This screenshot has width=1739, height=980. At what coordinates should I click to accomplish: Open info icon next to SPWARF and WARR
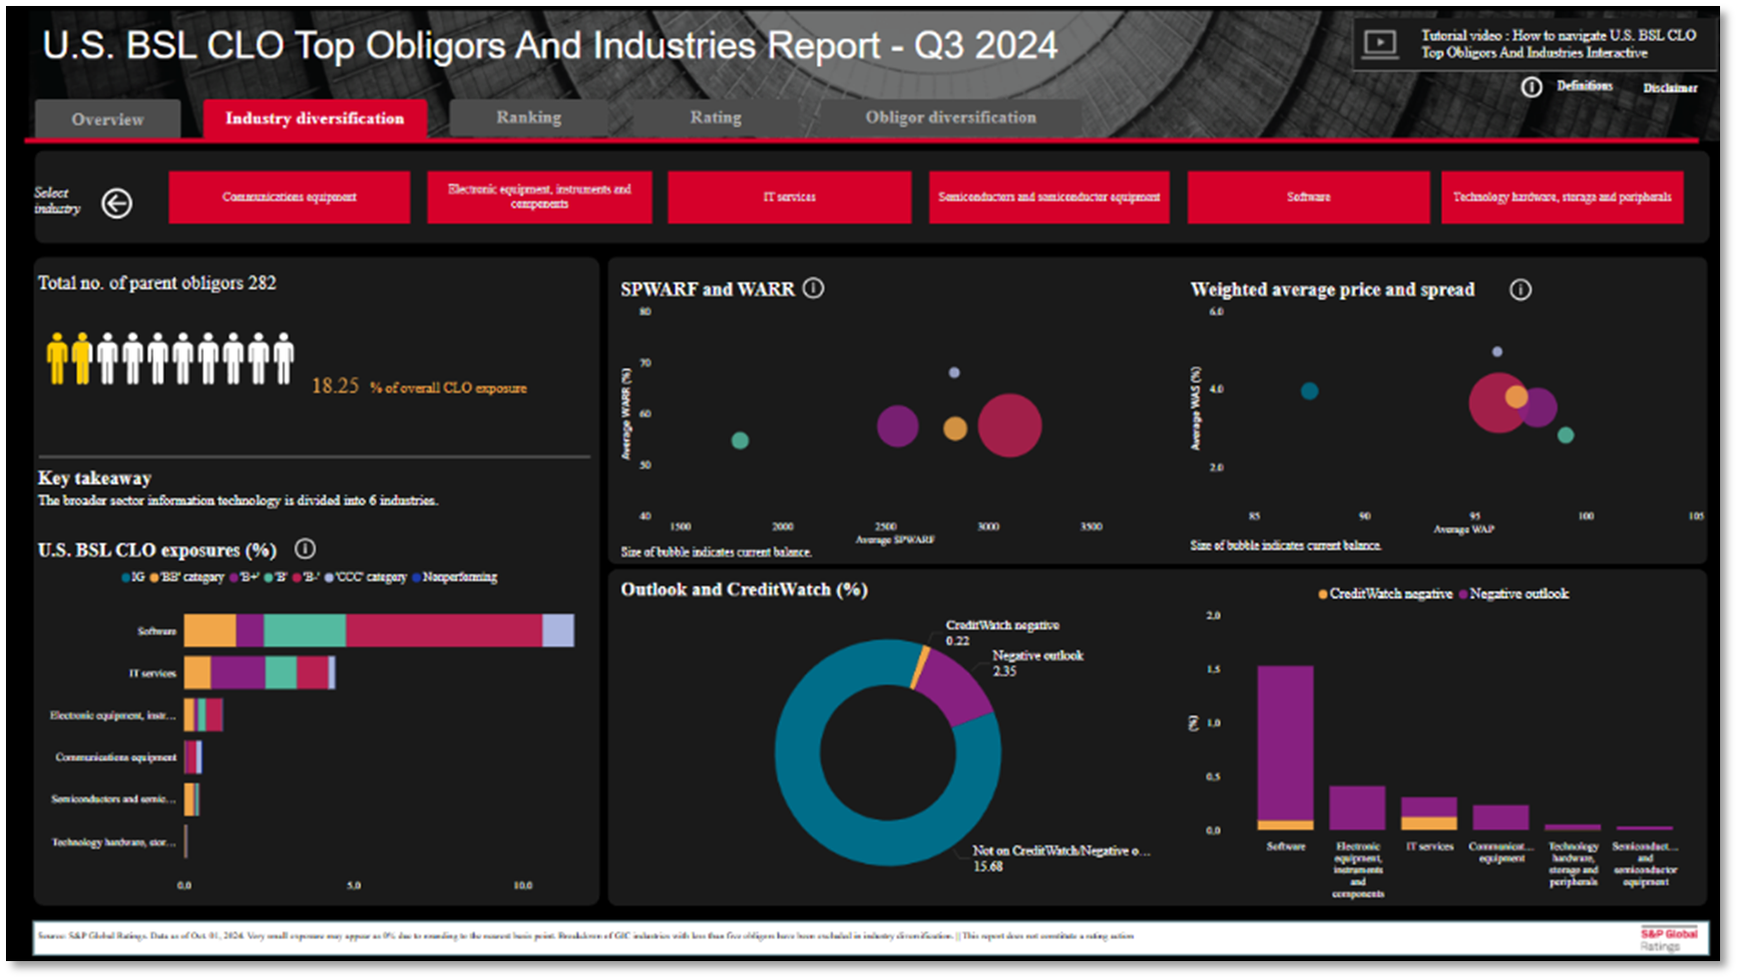pos(814,288)
